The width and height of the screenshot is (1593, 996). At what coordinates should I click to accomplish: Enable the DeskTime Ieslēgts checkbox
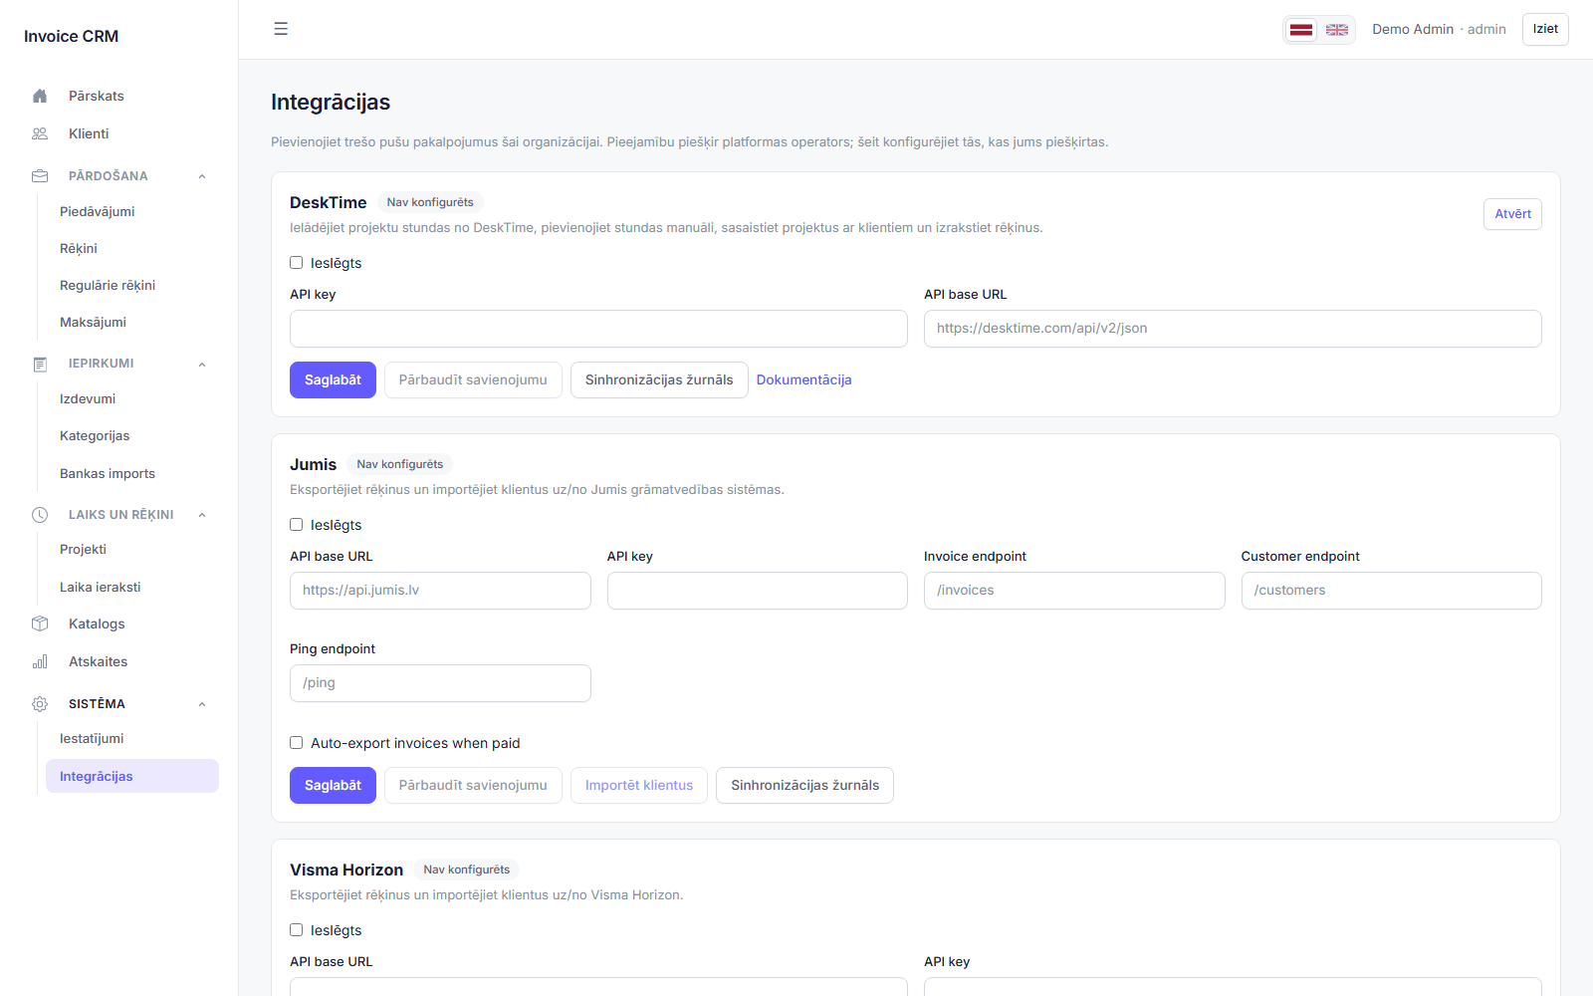[x=296, y=263]
